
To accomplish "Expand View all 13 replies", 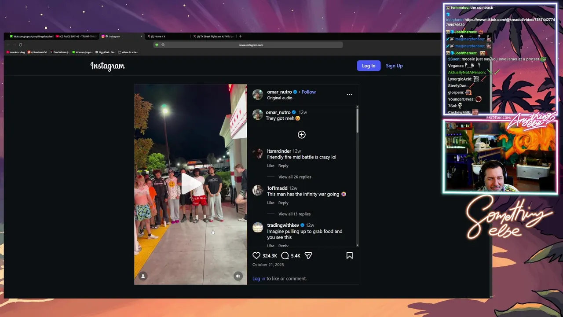I will (x=294, y=214).
